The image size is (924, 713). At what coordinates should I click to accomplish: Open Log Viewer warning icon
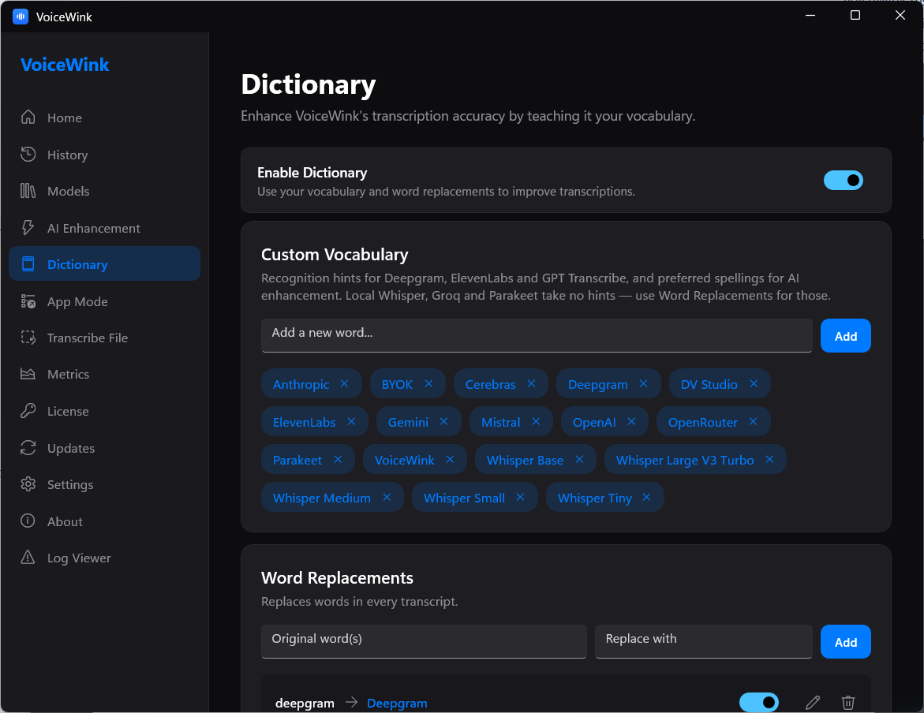28,558
